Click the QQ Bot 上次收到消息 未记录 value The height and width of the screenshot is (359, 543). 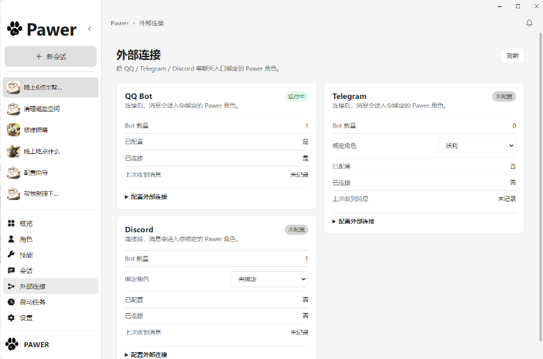[299, 174]
